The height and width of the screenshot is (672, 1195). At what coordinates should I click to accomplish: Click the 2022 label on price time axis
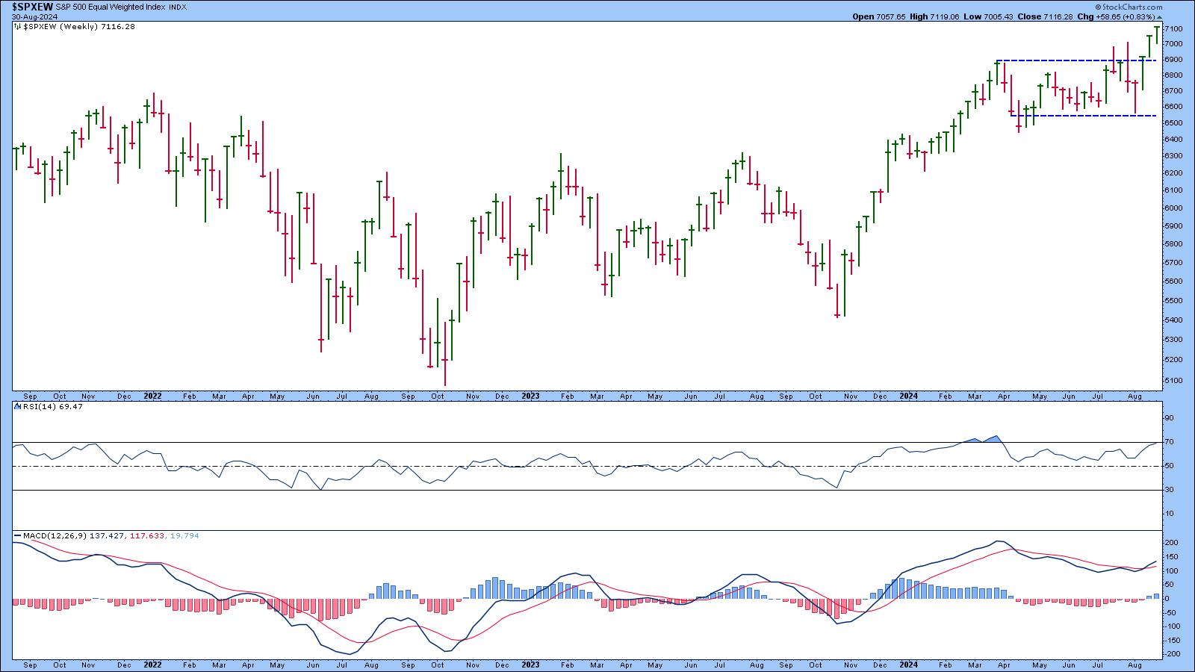tap(152, 396)
